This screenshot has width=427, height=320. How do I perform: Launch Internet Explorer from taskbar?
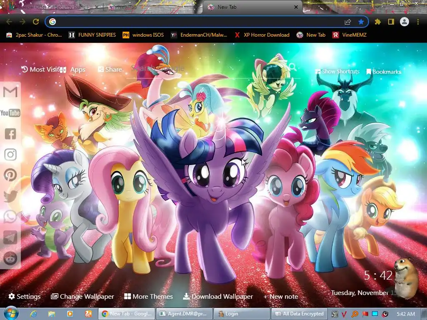[x=33, y=314]
